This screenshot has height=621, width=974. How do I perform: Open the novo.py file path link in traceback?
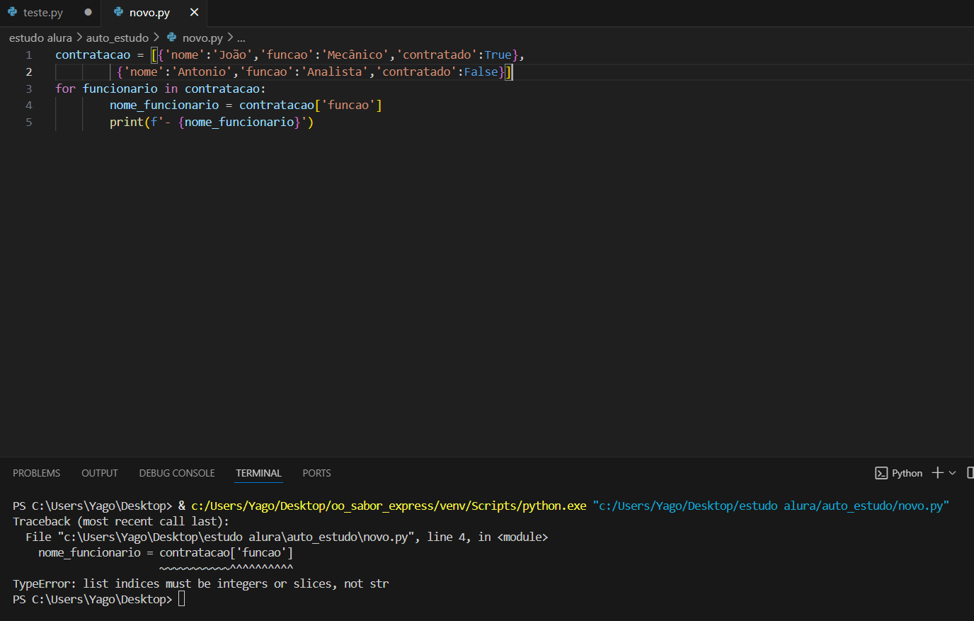(236, 537)
